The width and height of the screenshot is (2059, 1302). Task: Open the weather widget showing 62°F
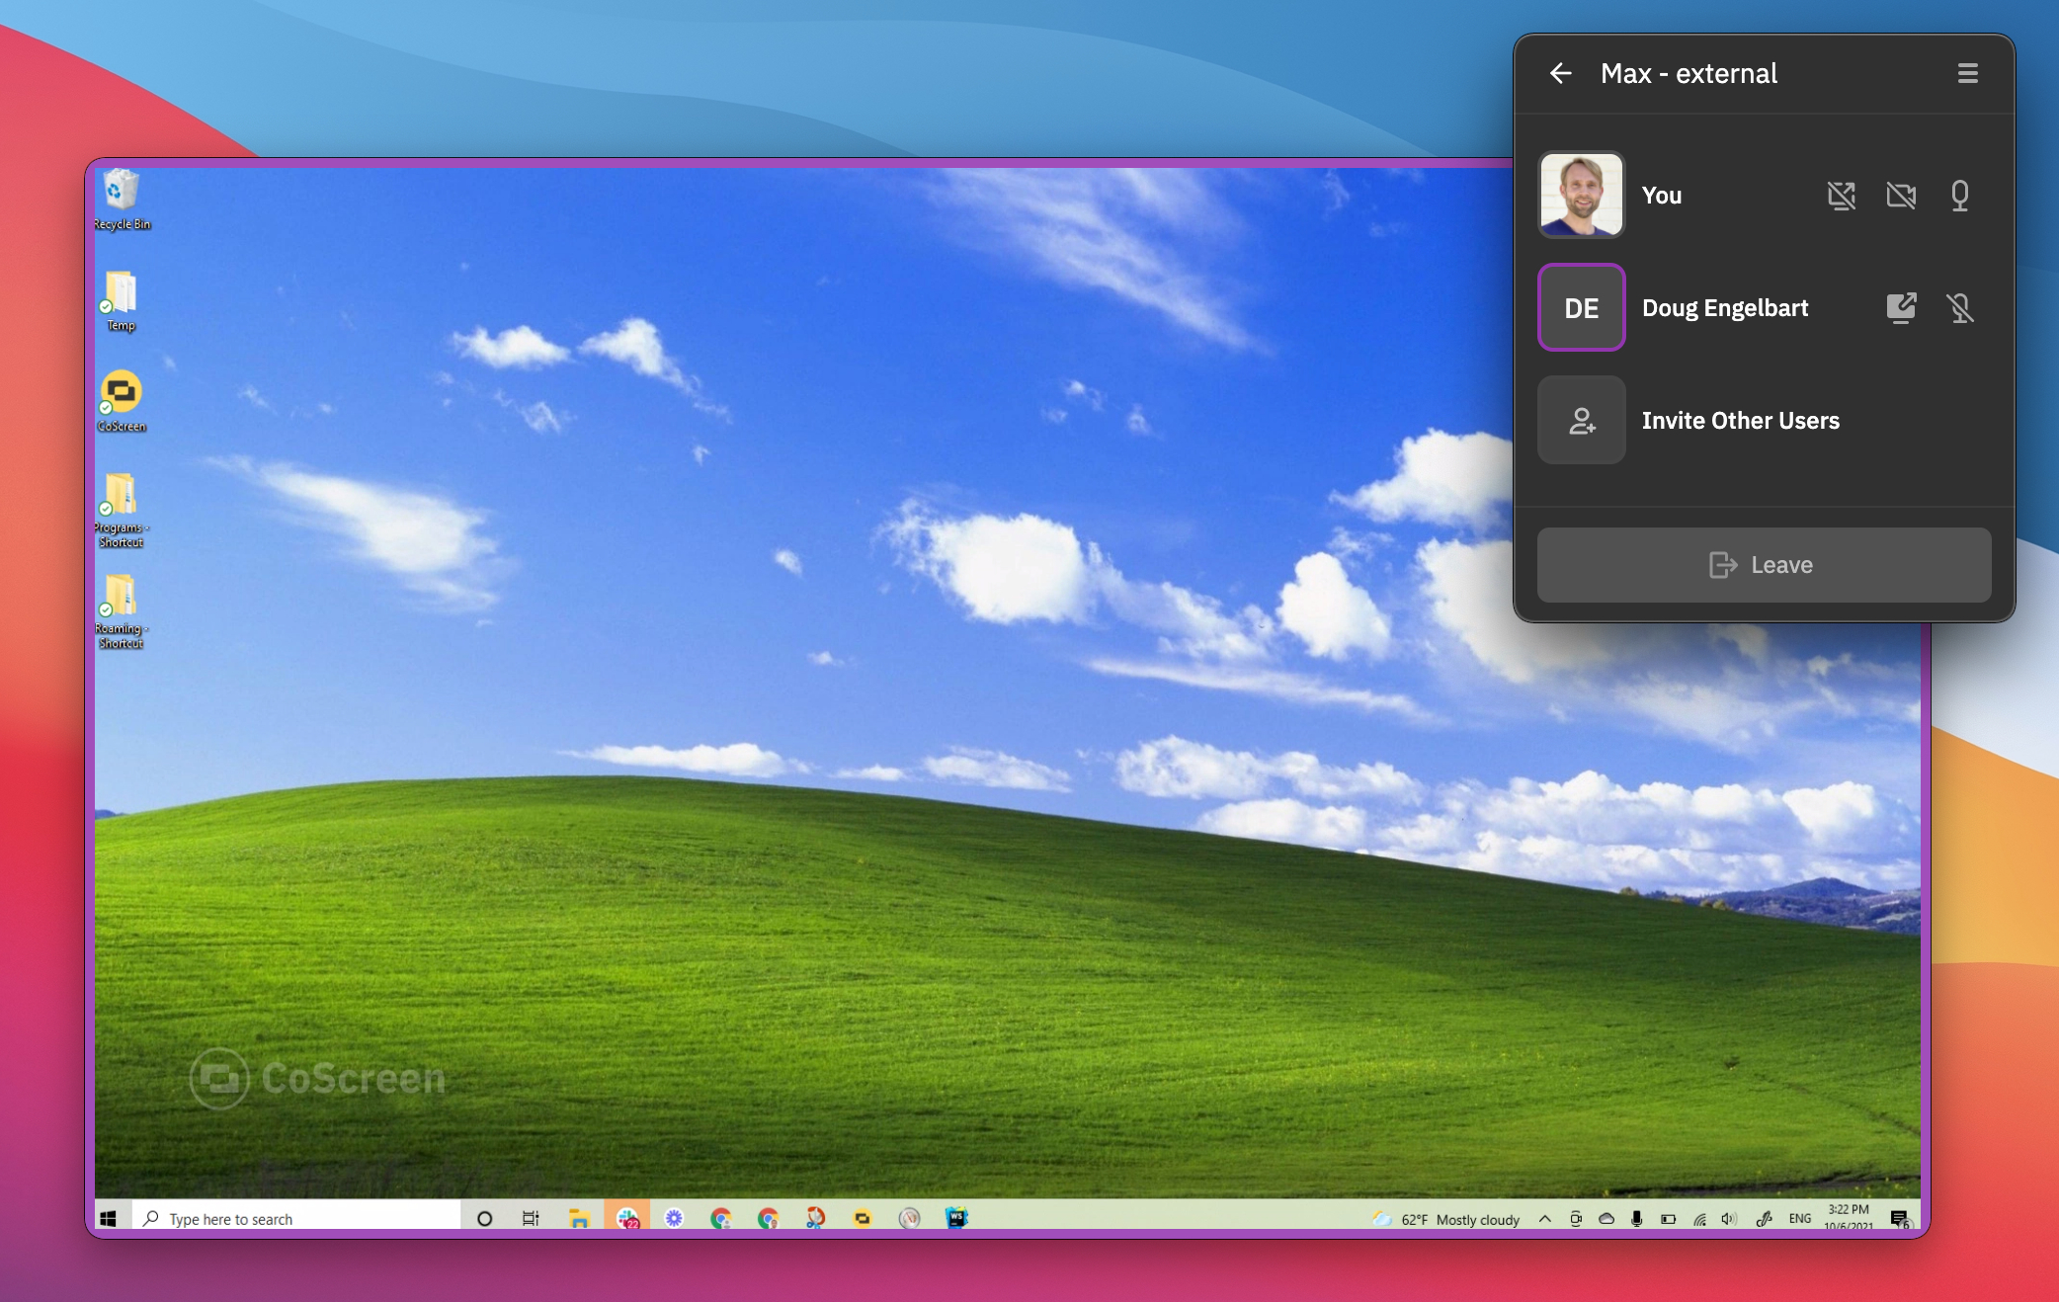(1445, 1219)
